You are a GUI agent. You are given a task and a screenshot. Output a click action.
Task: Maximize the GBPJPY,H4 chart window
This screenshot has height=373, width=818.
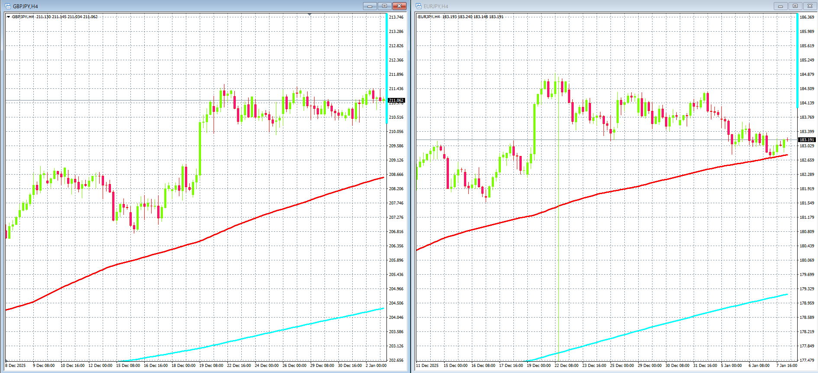point(384,6)
